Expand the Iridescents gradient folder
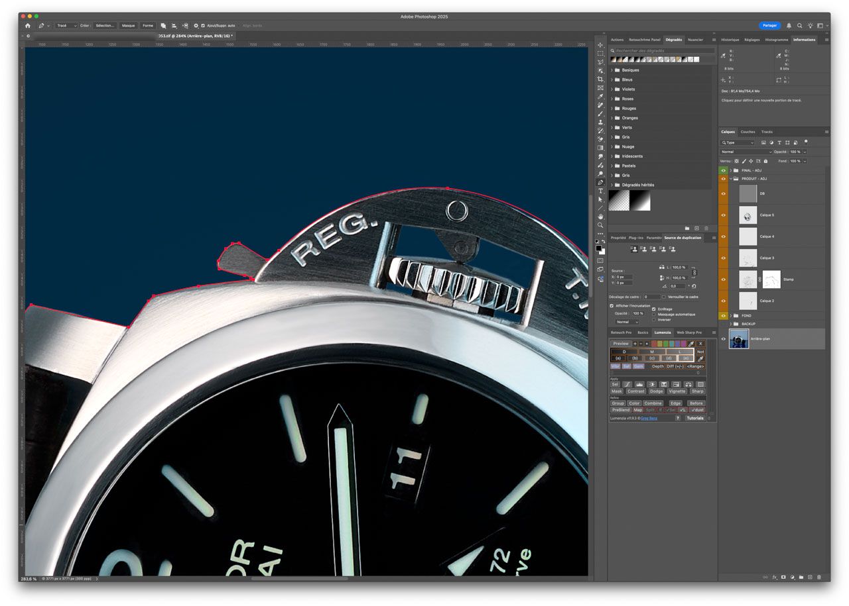Viewport: 849px width, 606px height. pos(612,156)
